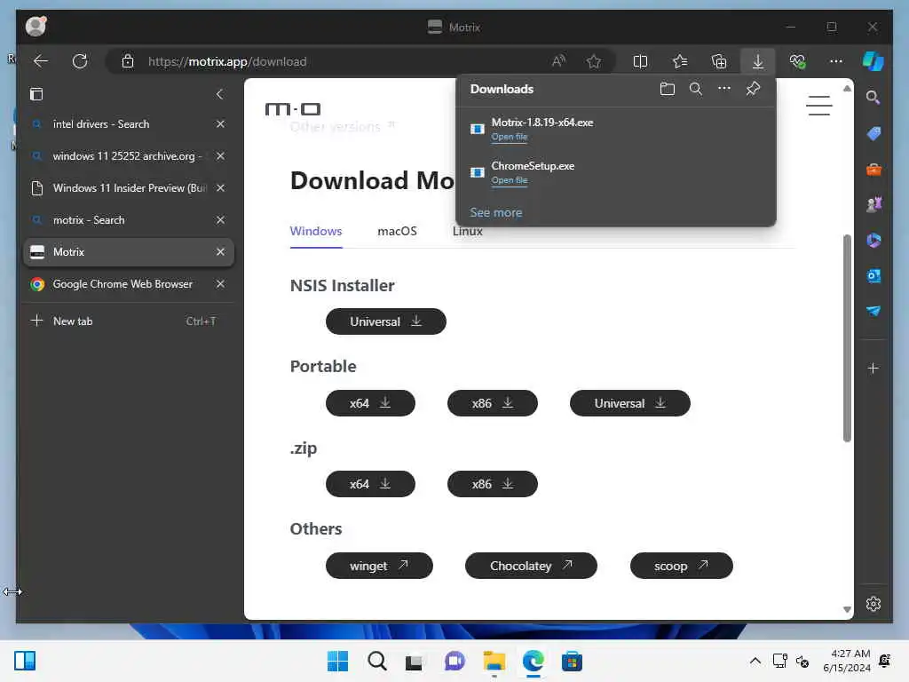Viewport: 909px width, 682px height.
Task: Open the Windows Start menu
Action: [337, 661]
